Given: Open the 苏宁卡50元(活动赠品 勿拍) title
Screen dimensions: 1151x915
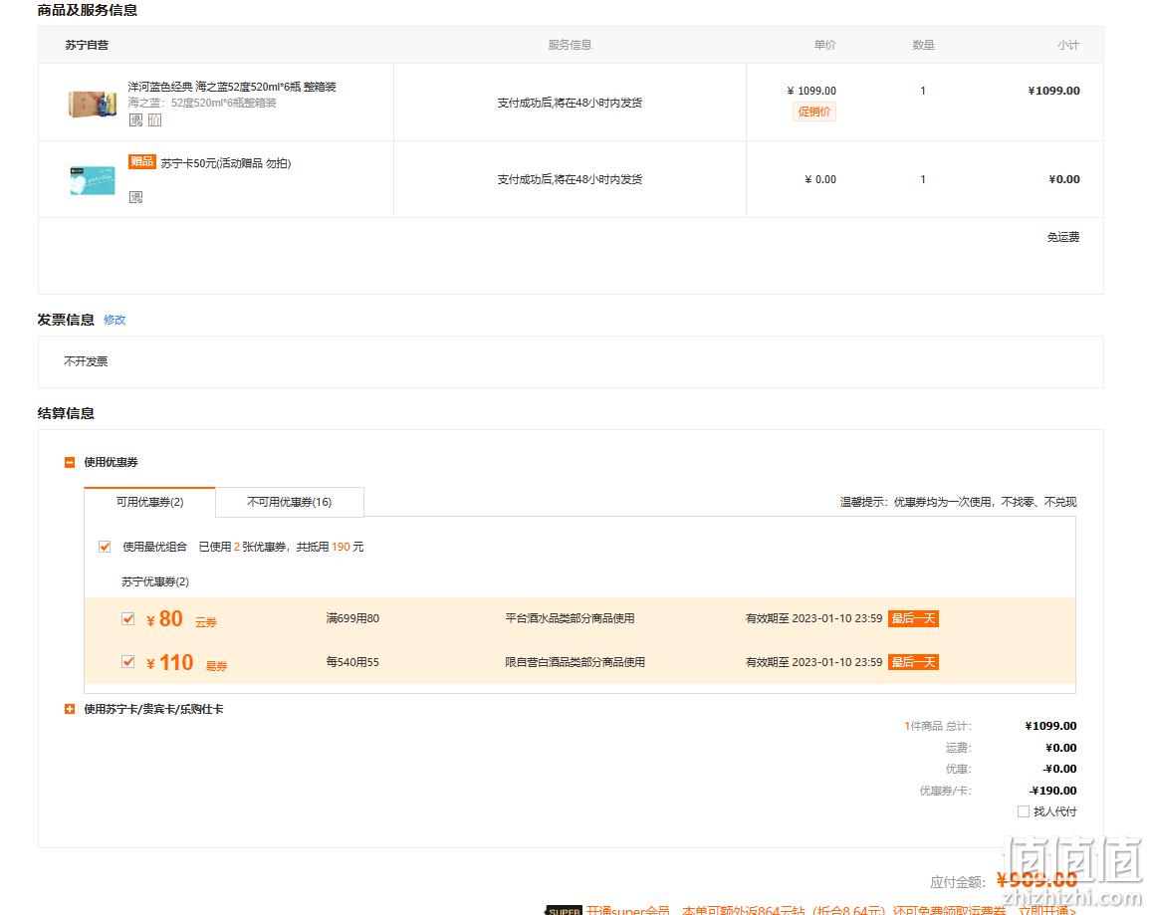Looking at the screenshot, I should pos(226,163).
